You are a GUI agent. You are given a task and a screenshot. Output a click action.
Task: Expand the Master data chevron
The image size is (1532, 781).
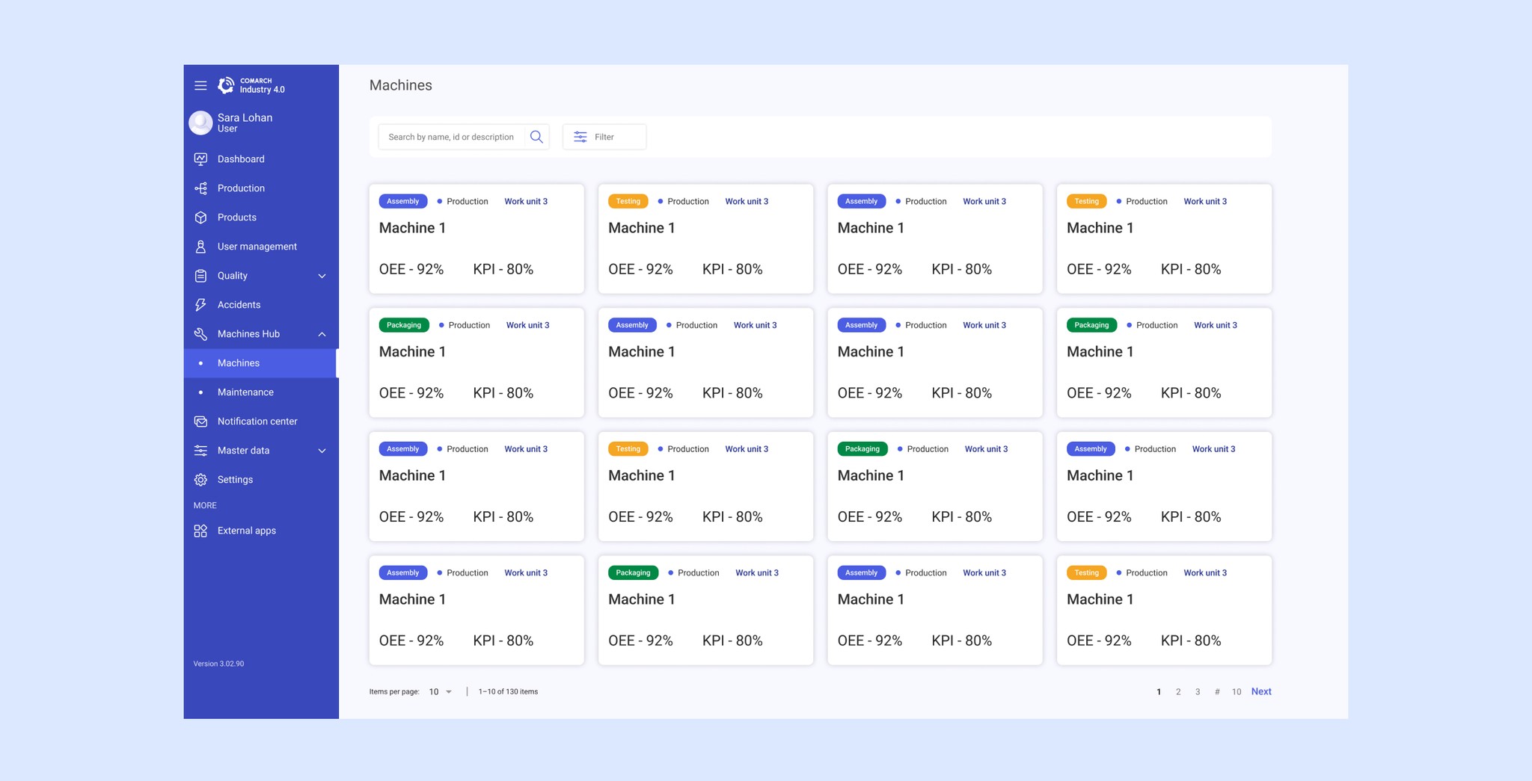point(322,451)
